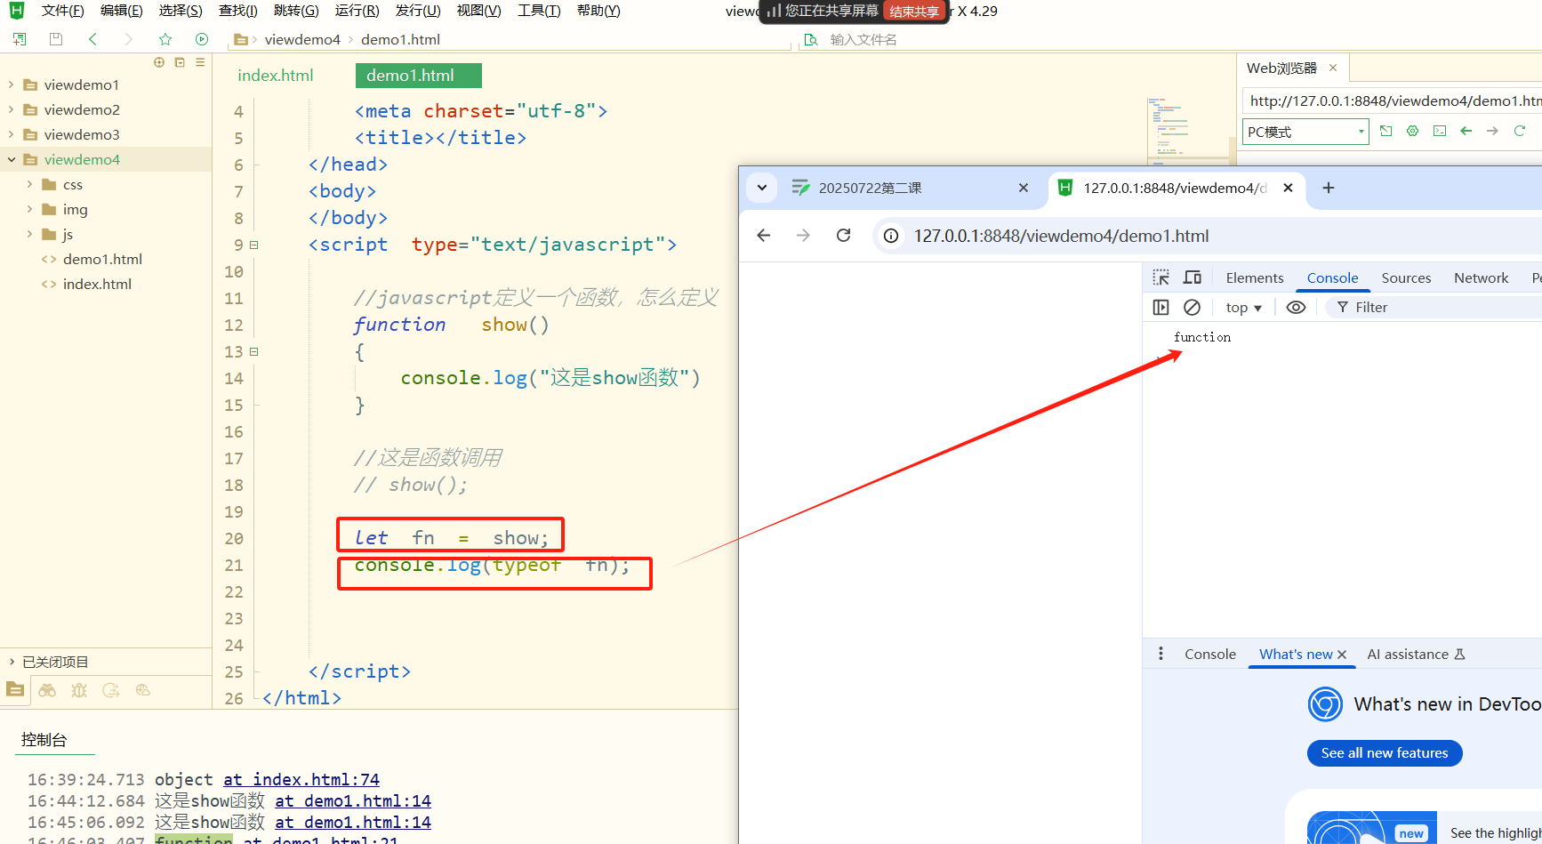This screenshot has height=844, width=1542.
Task: Click the inspect element selector icon
Action: point(1161,277)
